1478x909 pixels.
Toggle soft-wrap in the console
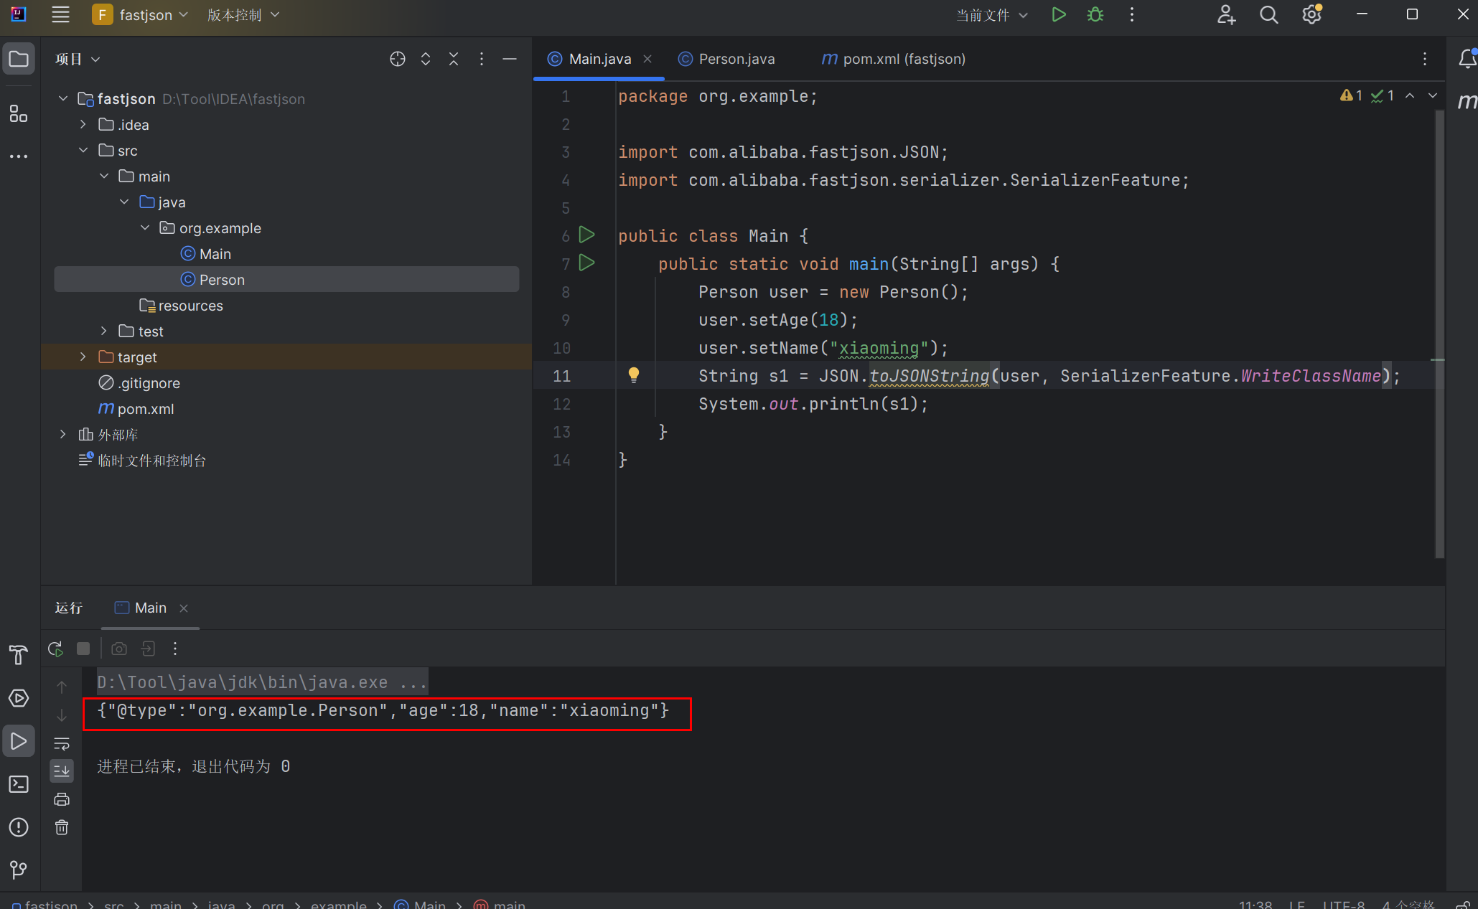click(x=62, y=743)
